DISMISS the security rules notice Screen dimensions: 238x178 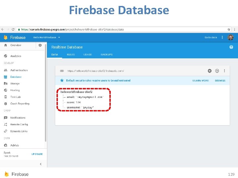pos(220,81)
